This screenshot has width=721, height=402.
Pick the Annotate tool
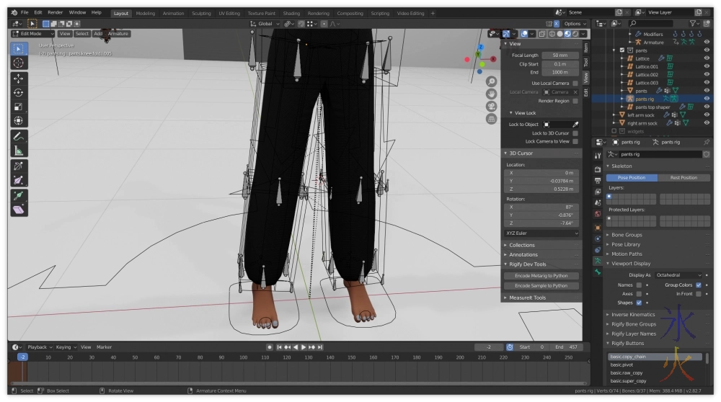(19, 136)
